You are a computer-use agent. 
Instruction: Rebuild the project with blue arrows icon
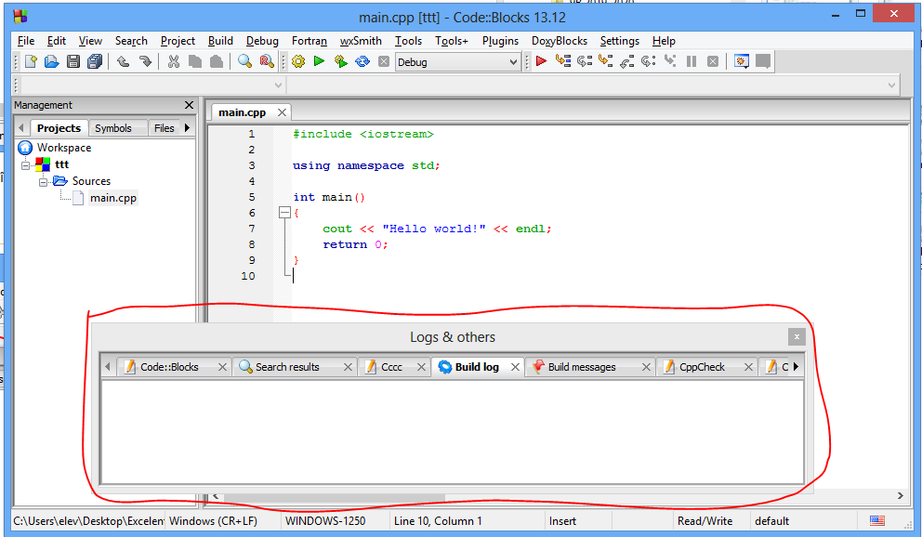pyautogui.click(x=362, y=61)
